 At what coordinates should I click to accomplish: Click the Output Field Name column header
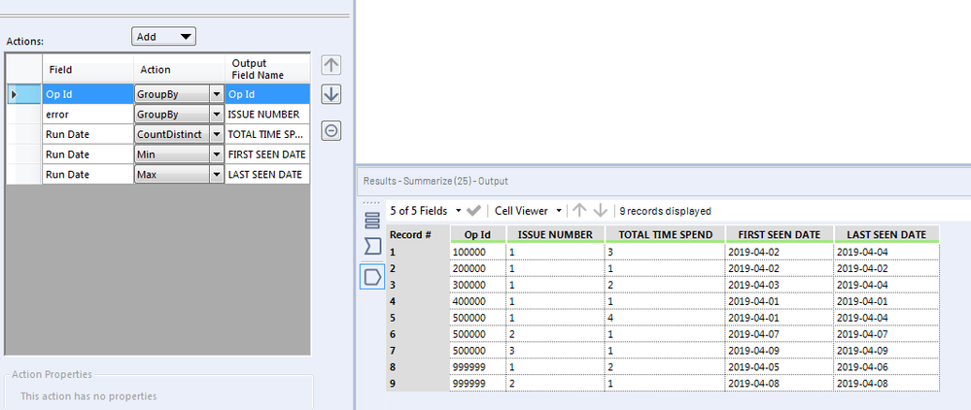pos(267,69)
